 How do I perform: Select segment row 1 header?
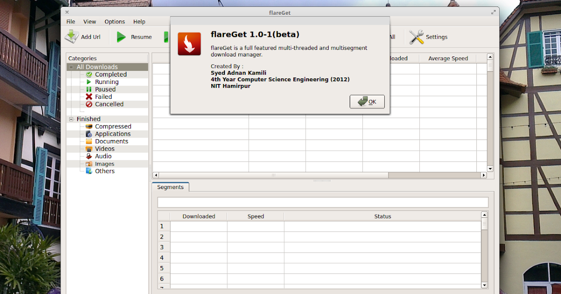click(164, 226)
